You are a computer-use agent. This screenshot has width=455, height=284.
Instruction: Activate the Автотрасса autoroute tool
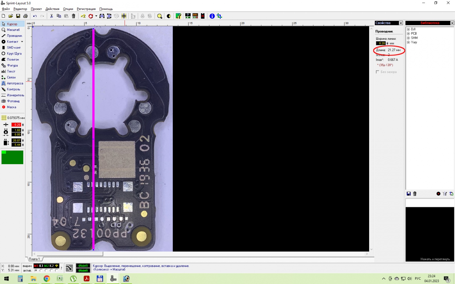(13, 83)
